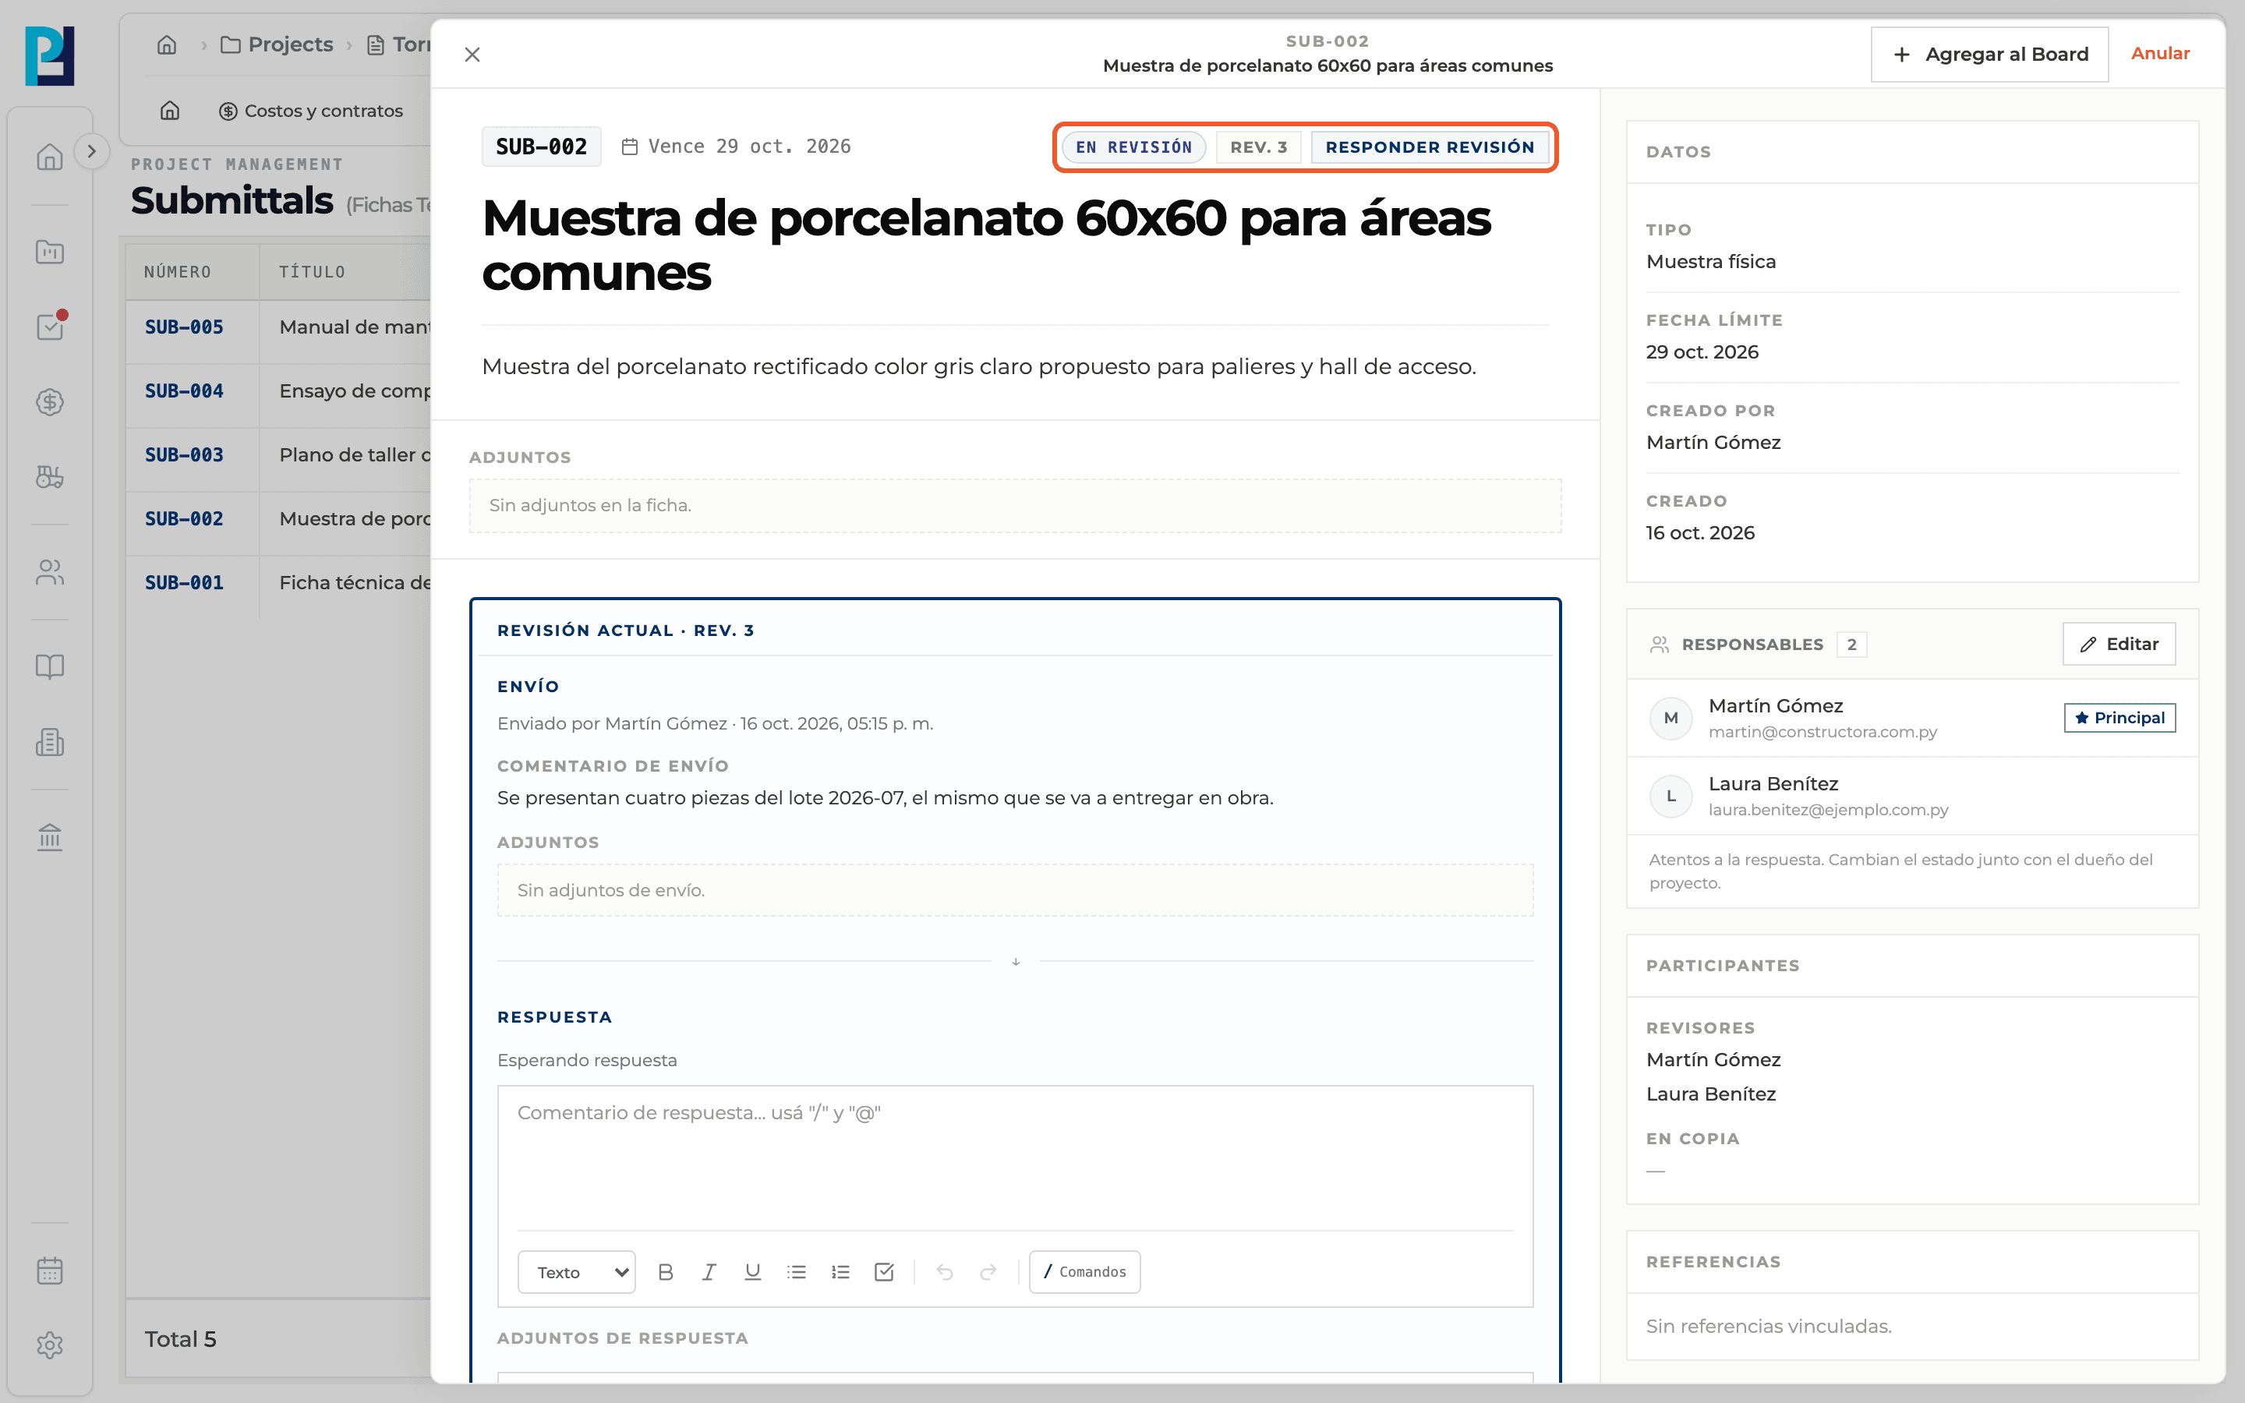Edit responsables with the Editar button
The width and height of the screenshot is (2245, 1403).
2119,644
